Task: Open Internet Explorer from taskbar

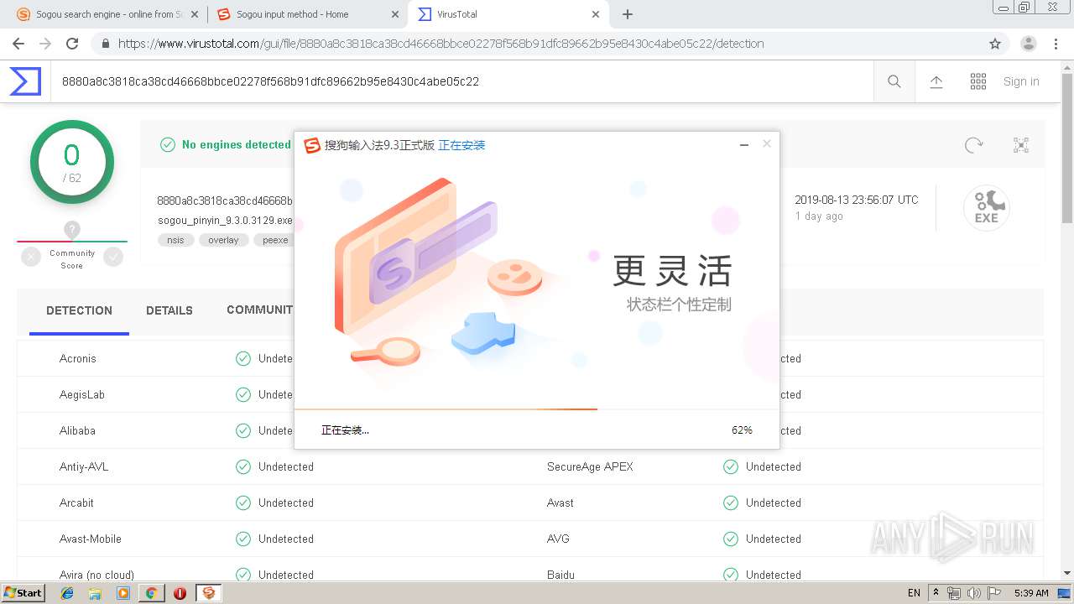Action: click(x=67, y=592)
